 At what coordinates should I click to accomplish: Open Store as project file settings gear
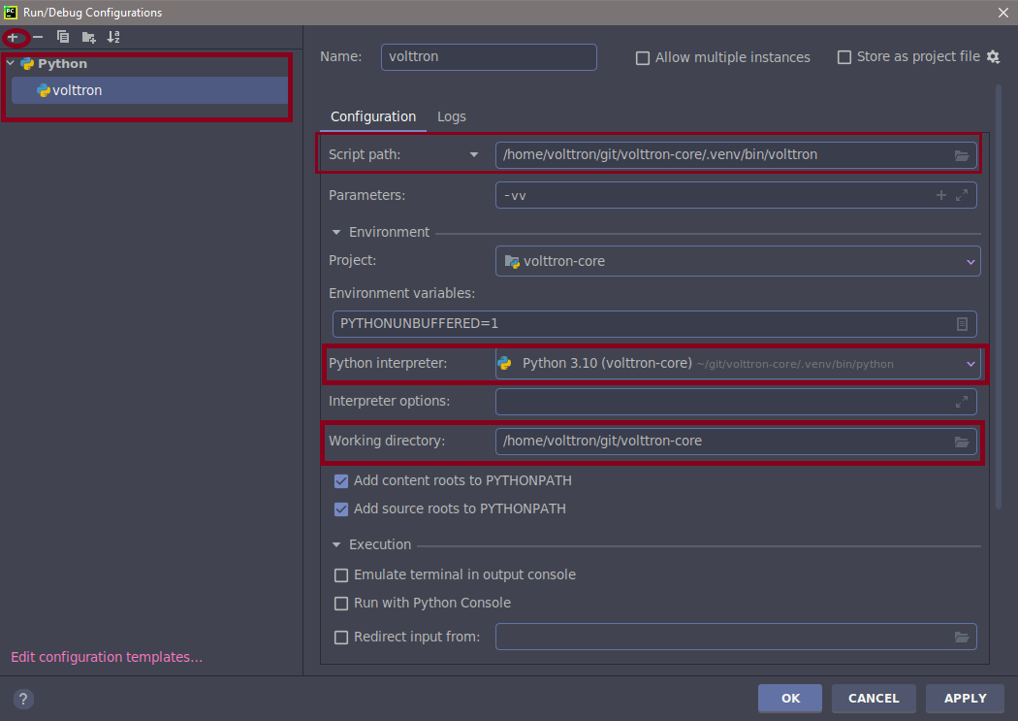[993, 57]
